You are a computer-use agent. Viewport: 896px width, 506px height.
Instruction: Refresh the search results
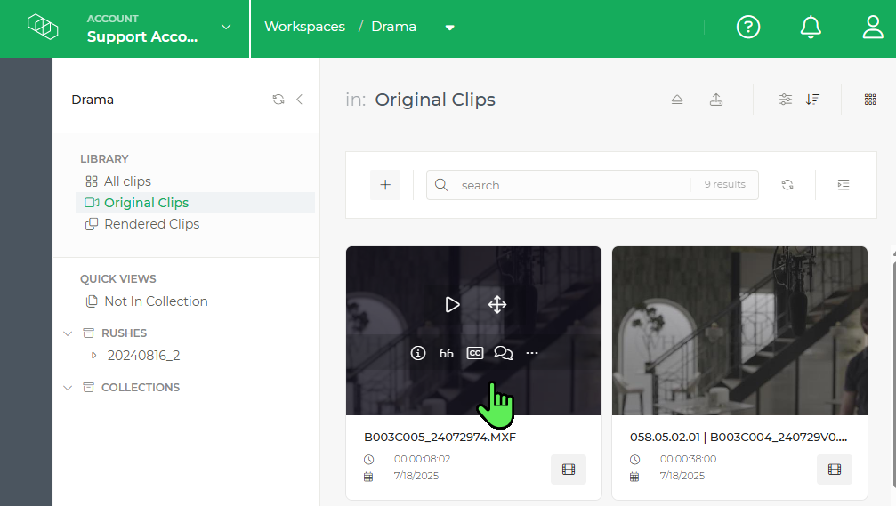(x=787, y=185)
